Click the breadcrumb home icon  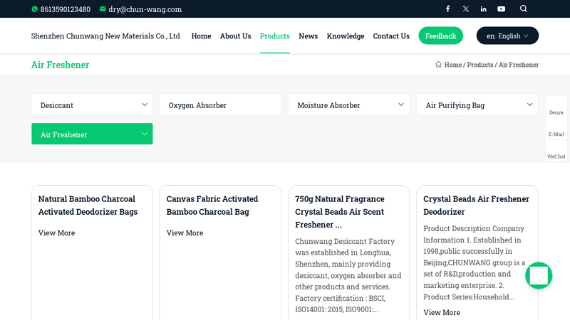438,64
